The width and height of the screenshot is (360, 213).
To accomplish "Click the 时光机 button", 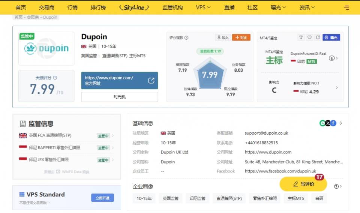I will tap(119, 97).
